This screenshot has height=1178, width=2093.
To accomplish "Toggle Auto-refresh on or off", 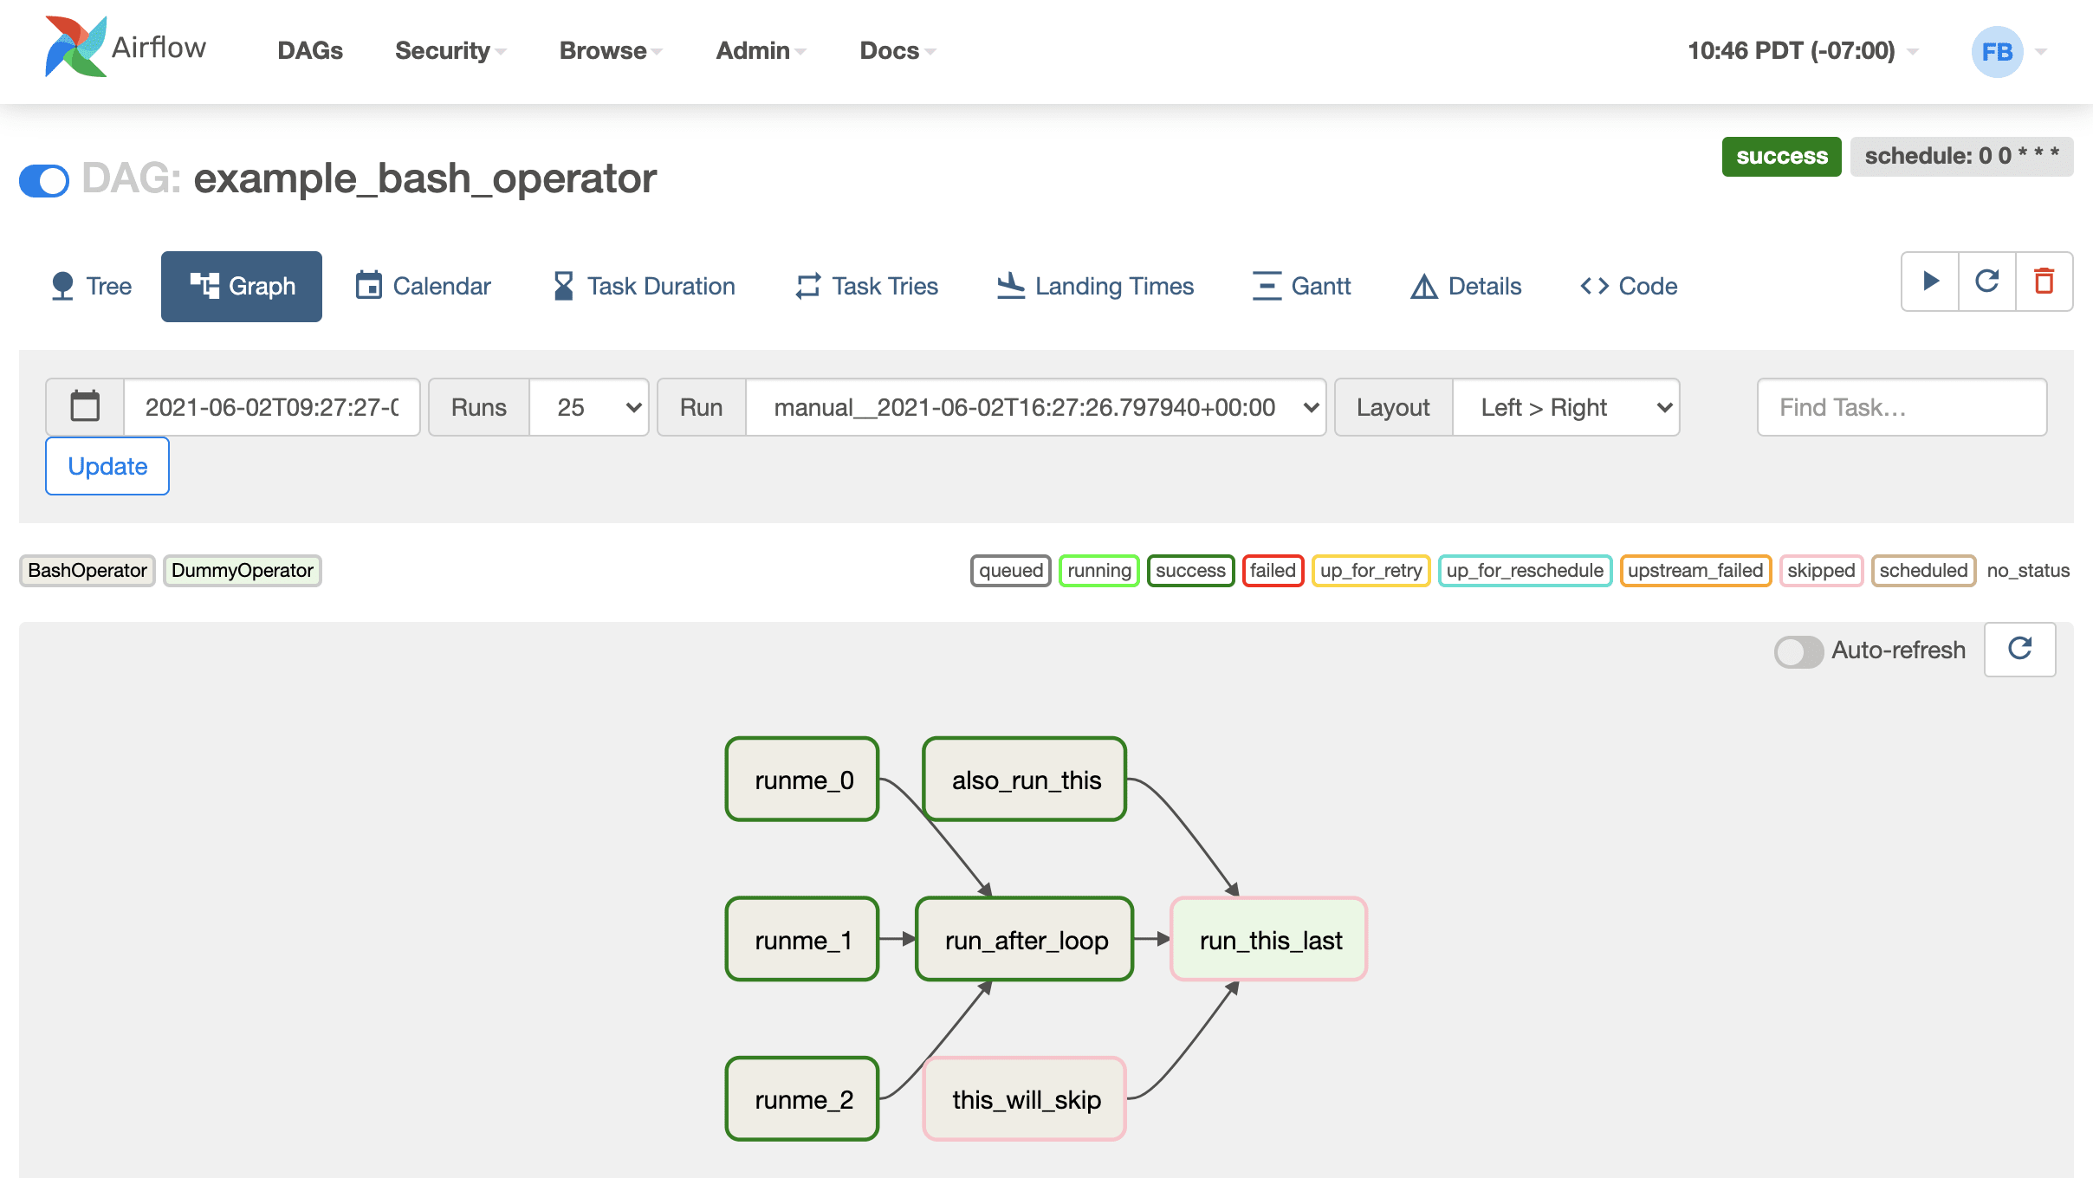I will point(1798,650).
